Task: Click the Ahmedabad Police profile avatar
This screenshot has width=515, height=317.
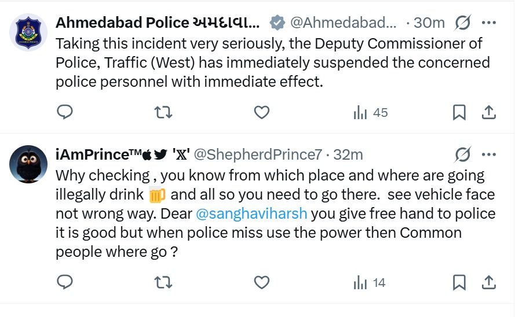Action: 28,32
